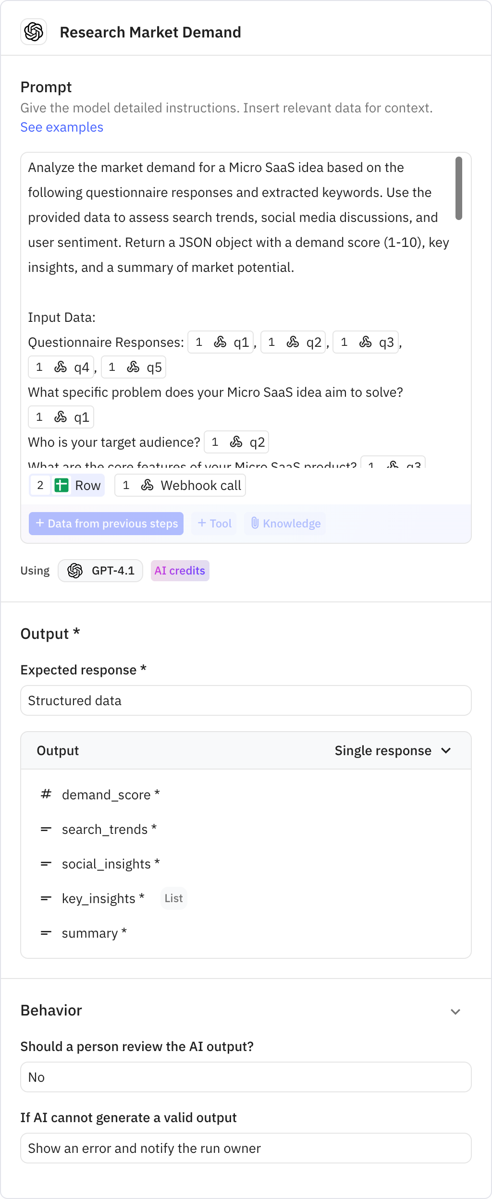
Task: Click the text type icon beside summary
Action: 46,932
